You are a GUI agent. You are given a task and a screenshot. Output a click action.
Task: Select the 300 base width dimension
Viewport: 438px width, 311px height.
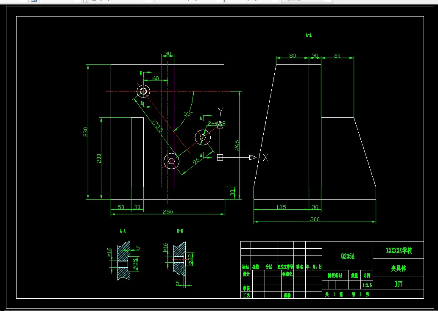315,219
